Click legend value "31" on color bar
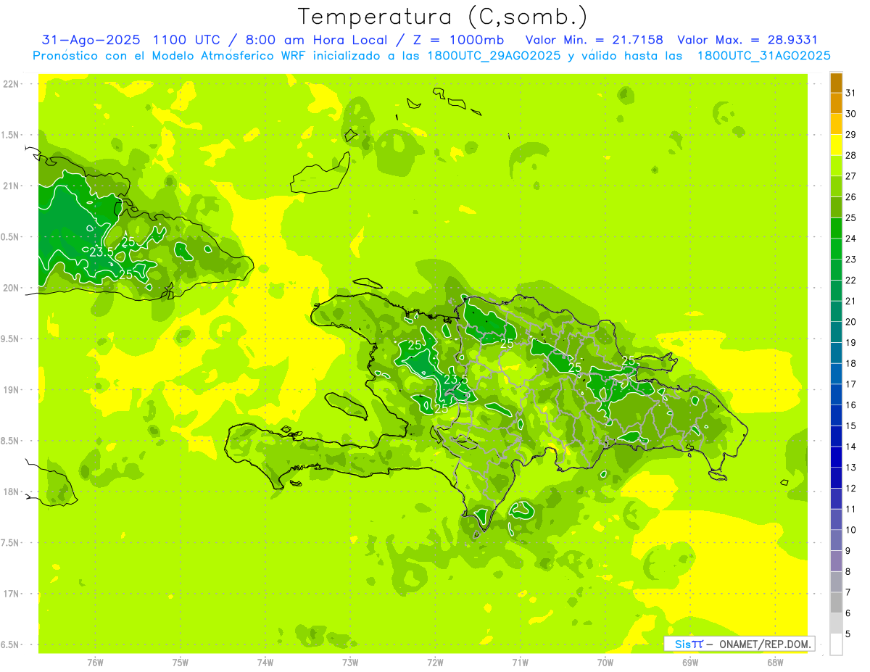870x672 pixels. tap(850, 93)
